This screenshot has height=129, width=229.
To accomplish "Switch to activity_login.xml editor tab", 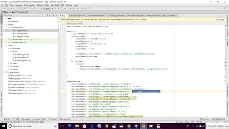I will click(78, 15).
